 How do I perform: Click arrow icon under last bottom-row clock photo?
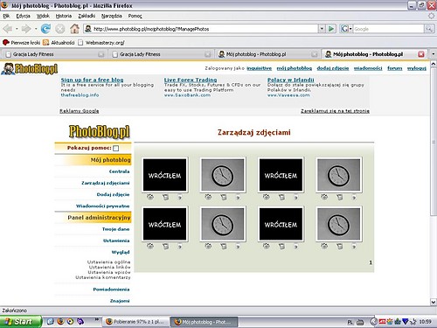354,247
